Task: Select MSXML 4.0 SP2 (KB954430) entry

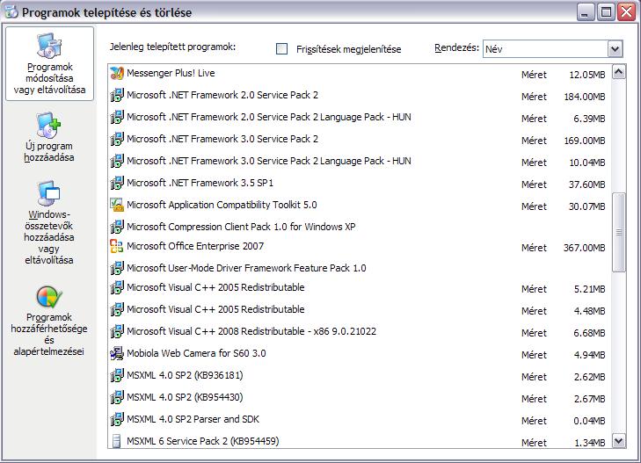Action: 360,398
